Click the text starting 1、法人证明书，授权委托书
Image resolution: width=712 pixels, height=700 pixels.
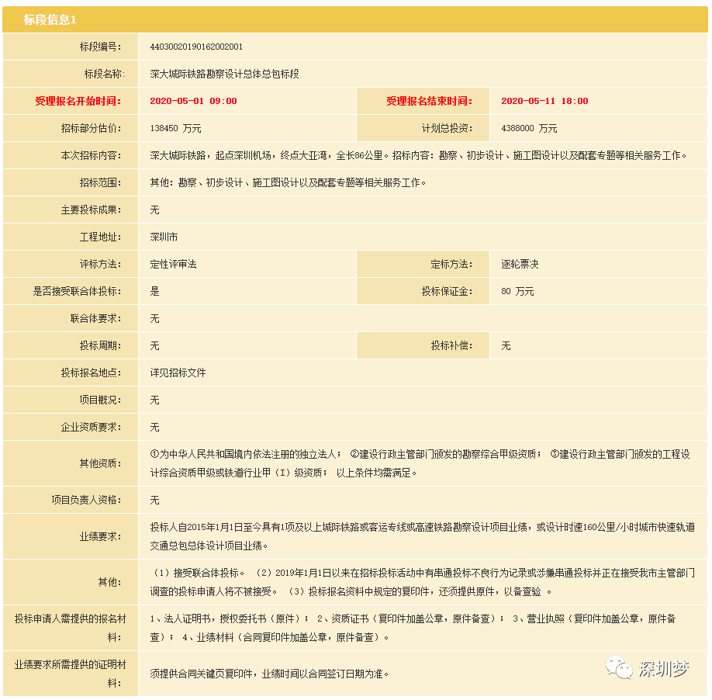413,628
